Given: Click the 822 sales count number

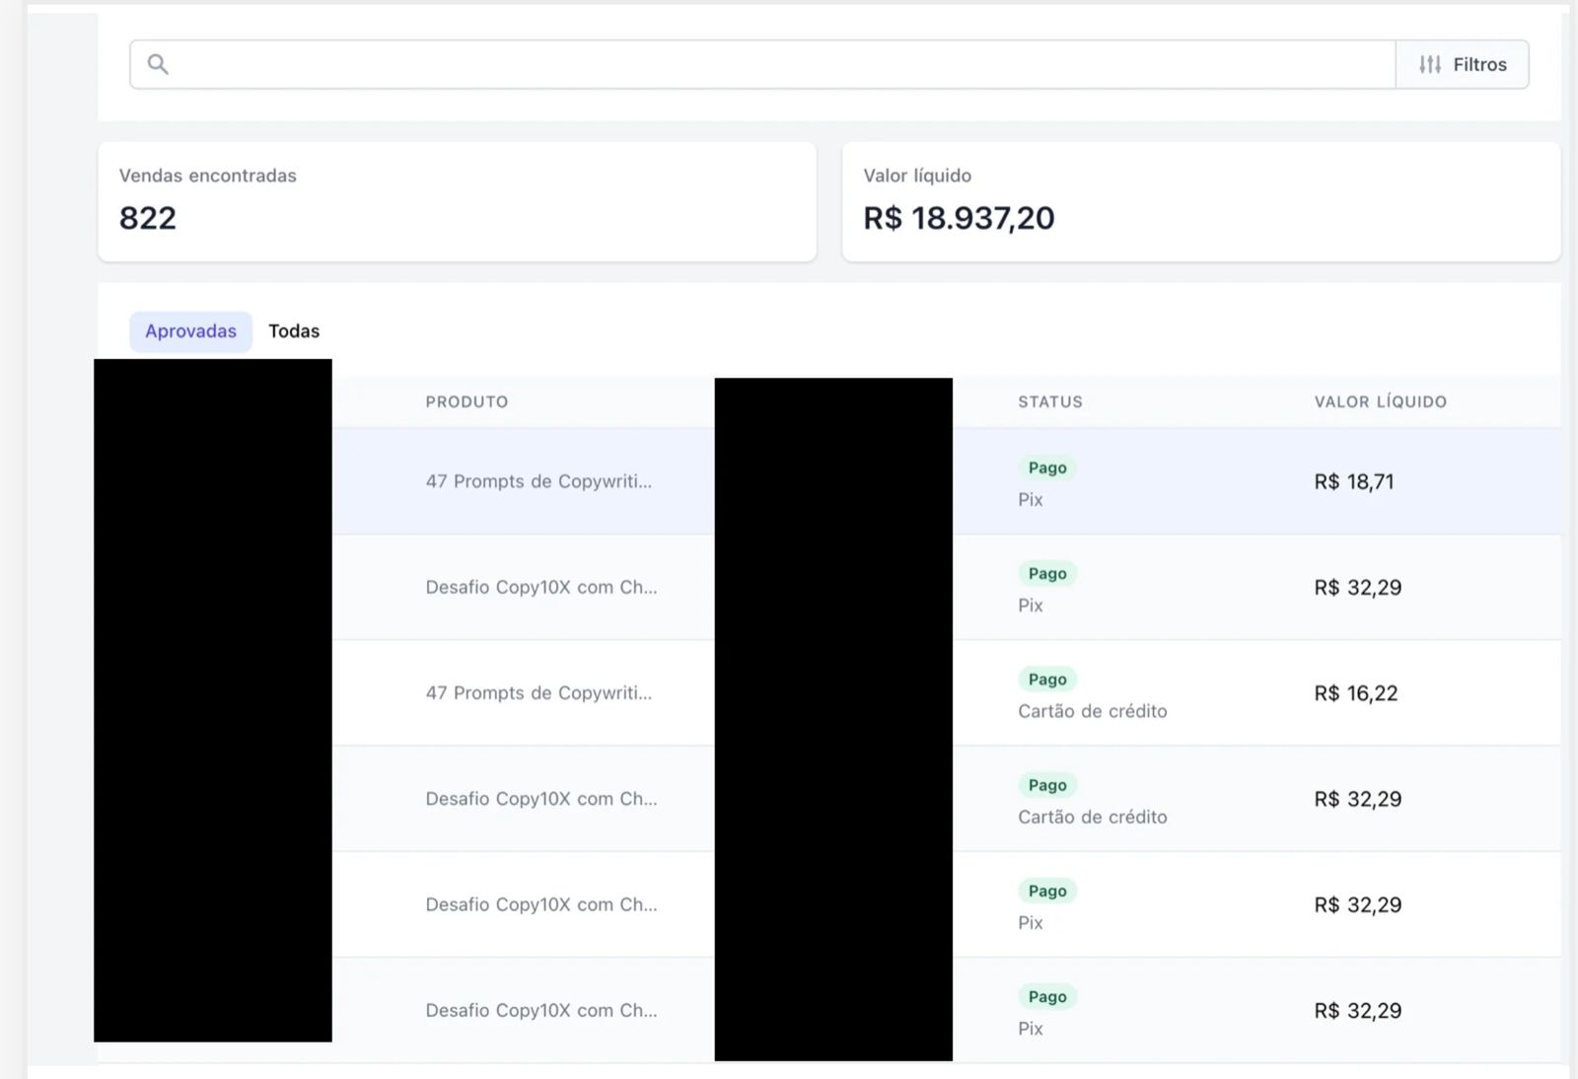Looking at the screenshot, I should pos(148,218).
